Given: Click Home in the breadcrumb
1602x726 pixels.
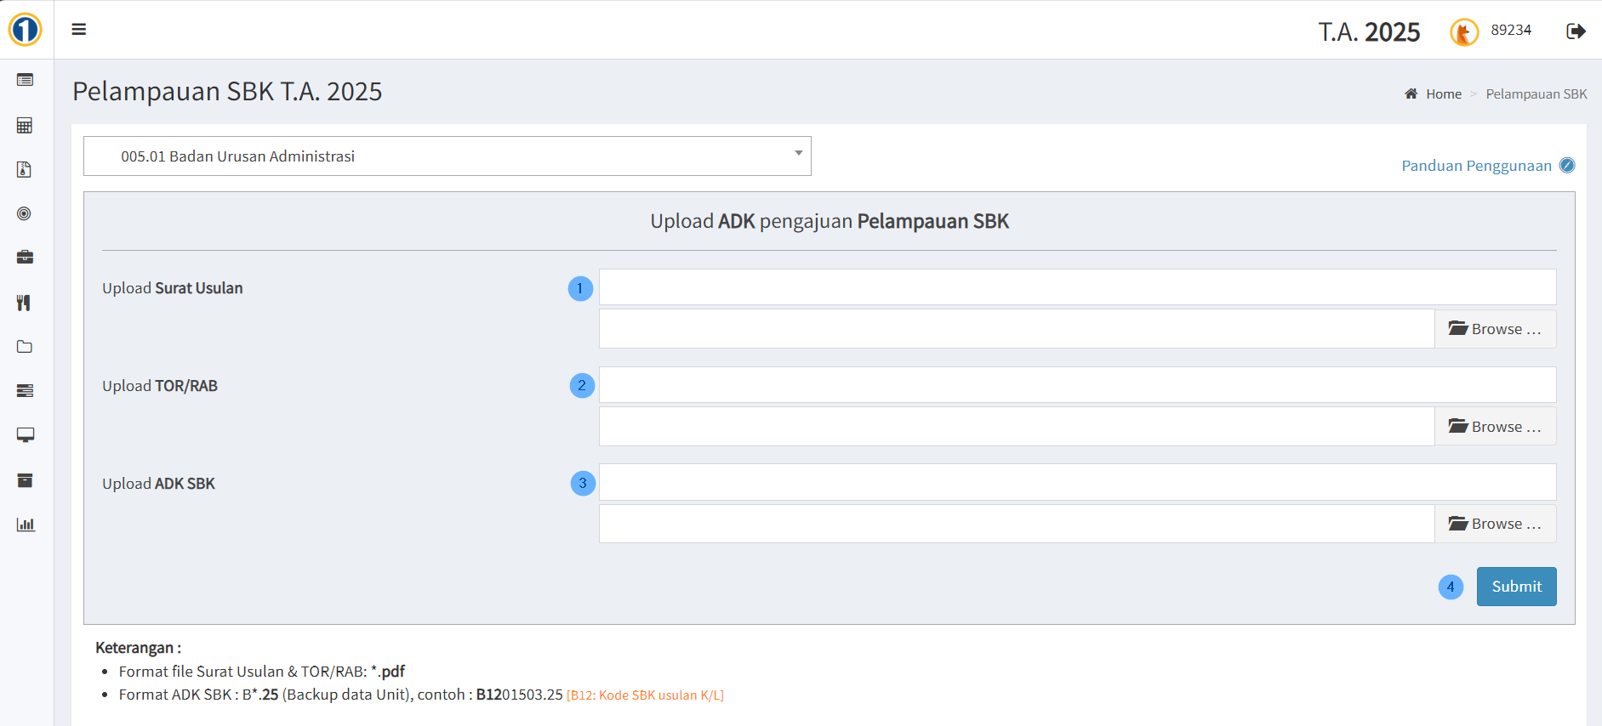Looking at the screenshot, I should 1443,94.
